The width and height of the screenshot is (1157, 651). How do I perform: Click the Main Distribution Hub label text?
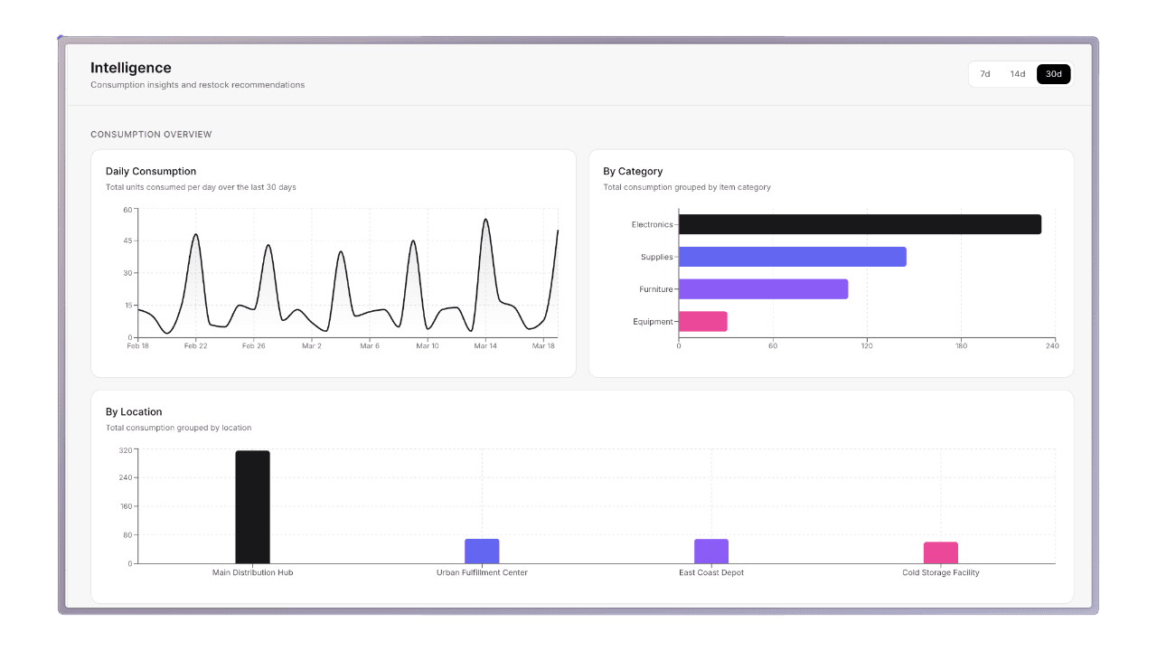point(253,572)
